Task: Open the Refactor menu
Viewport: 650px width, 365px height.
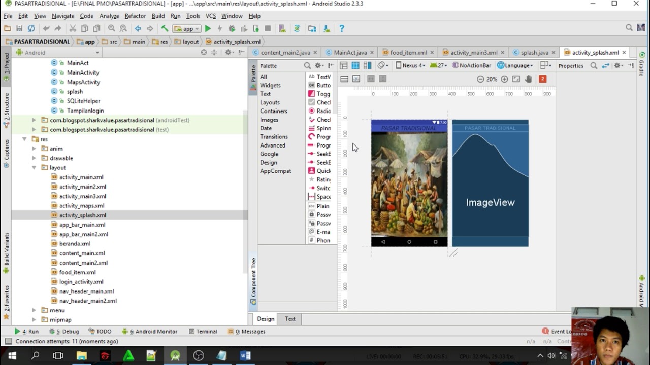Action: [x=135, y=16]
